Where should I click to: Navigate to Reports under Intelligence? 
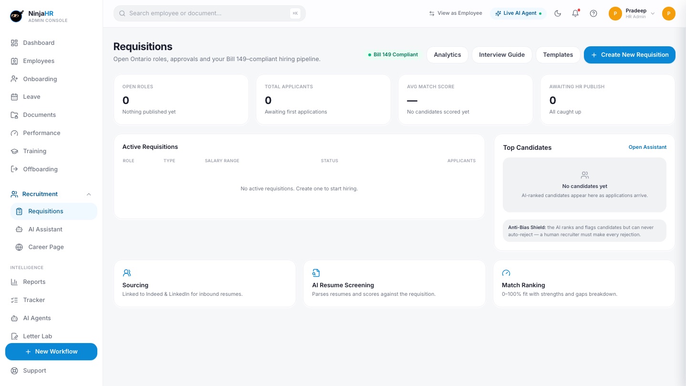[x=34, y=282]
